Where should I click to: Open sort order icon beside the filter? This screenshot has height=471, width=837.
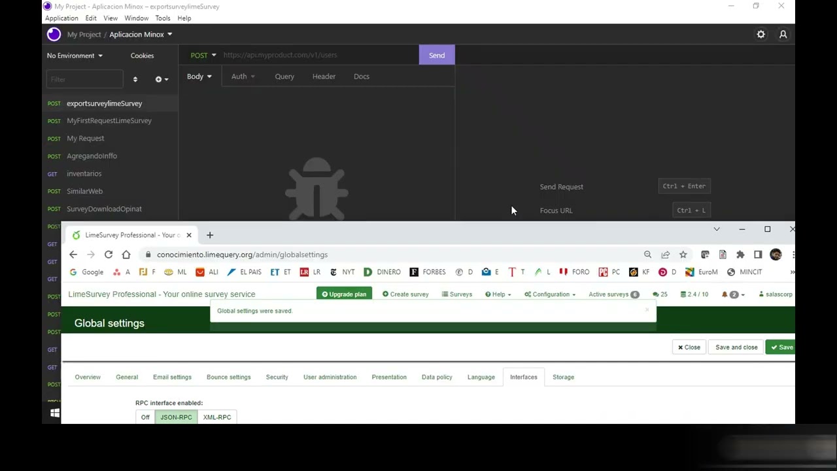[x=135, y=79]
